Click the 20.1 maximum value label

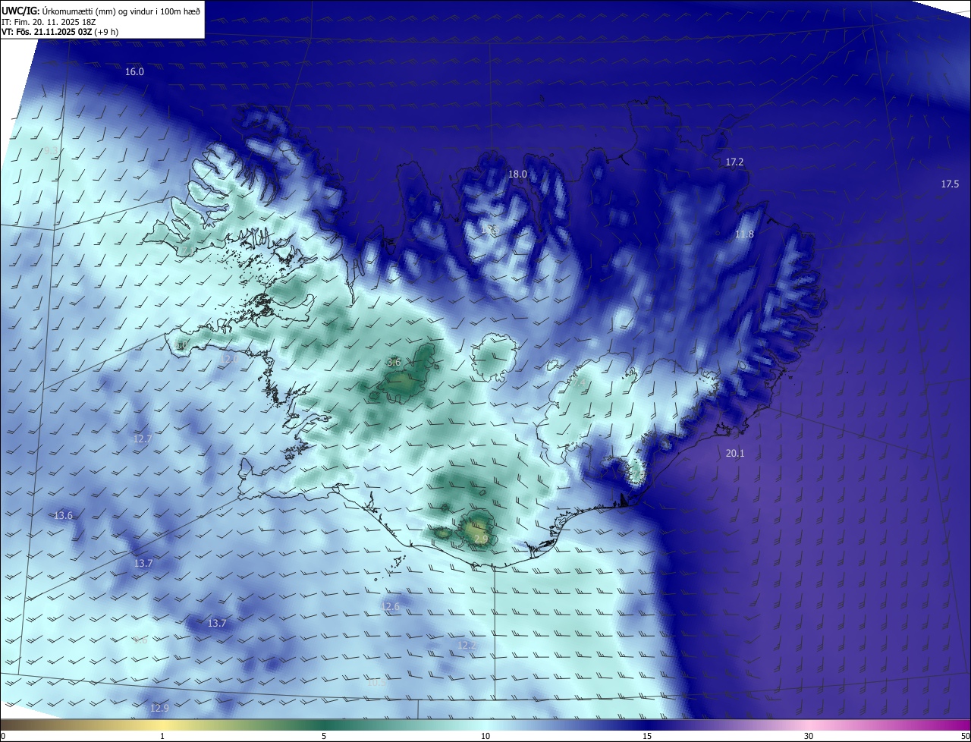[x=735, y=454]
